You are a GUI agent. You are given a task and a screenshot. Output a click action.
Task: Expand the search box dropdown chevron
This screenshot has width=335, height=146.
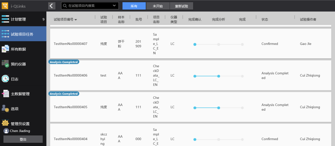pos(114,6)
